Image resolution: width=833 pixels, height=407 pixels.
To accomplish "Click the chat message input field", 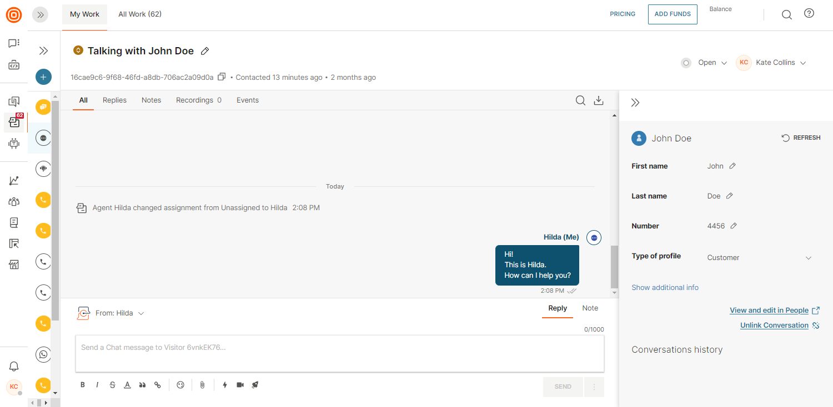I will pyautogui.click(x=339, y=353).
